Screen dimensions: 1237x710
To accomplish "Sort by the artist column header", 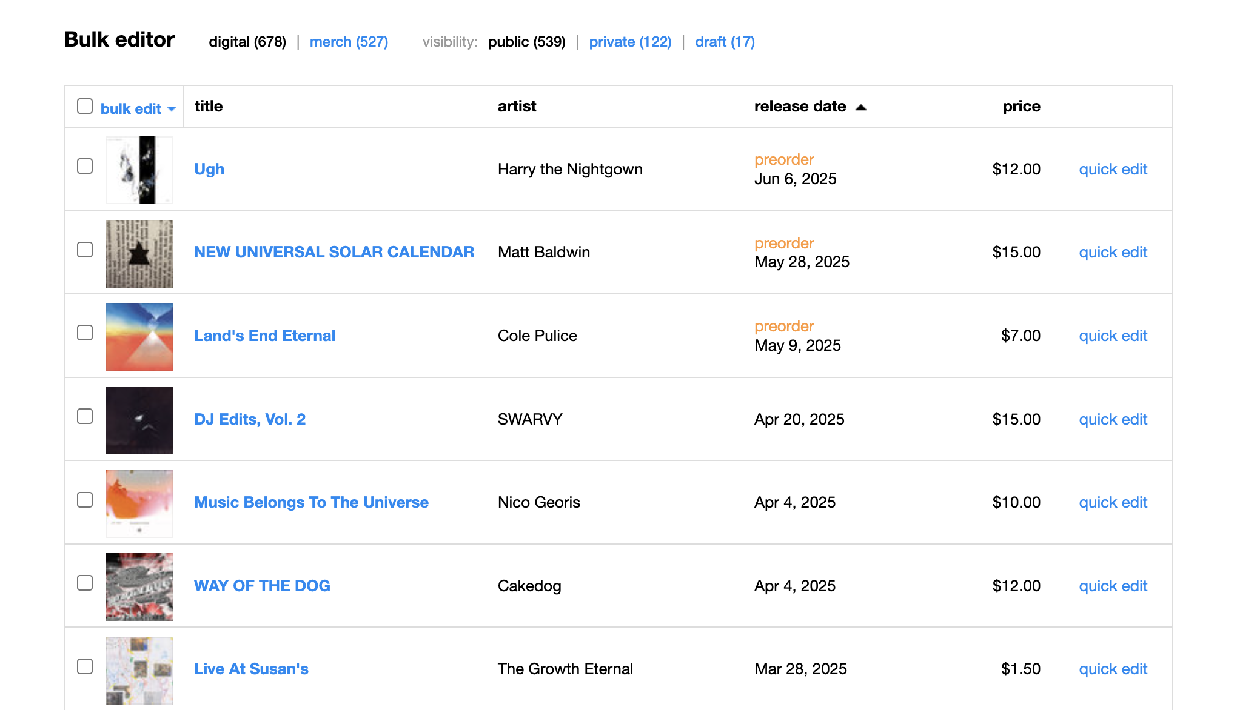I will pos(517,106).
